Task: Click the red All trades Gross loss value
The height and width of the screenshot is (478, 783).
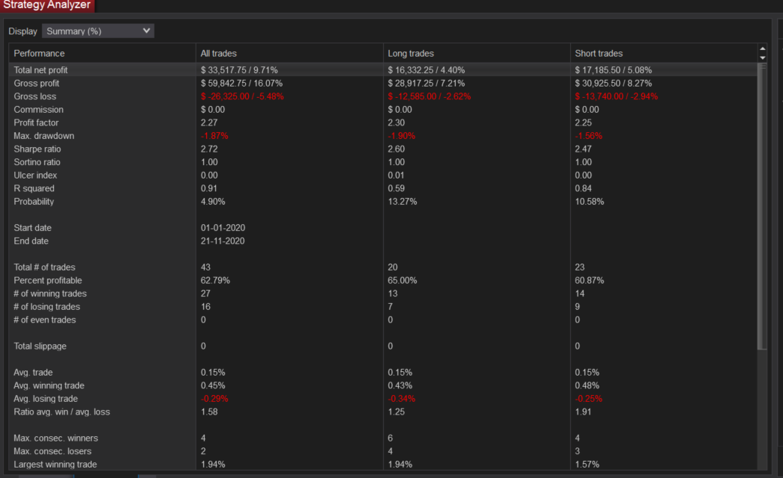Action: click(x=242, y=96)
